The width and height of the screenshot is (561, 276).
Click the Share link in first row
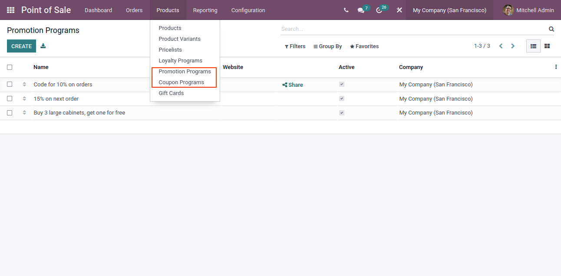pos(293,85)
